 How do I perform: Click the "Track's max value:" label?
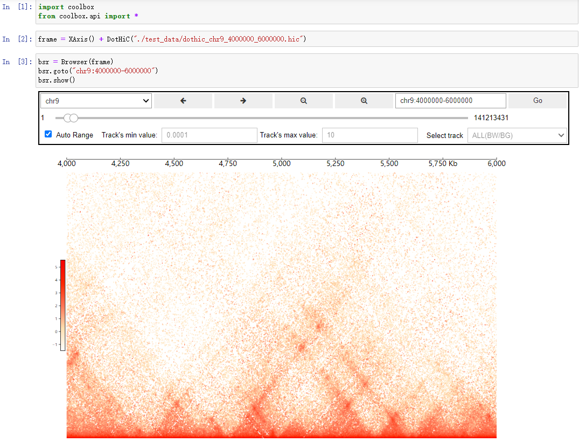point(289,135)
